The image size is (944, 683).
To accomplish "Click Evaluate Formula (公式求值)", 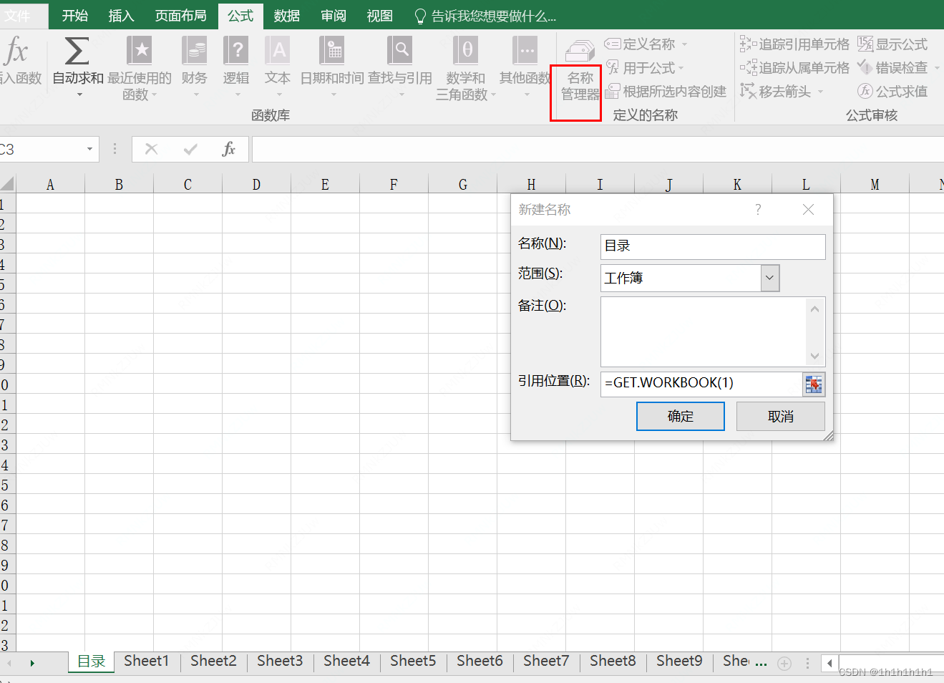I will [x=892, y=92].
